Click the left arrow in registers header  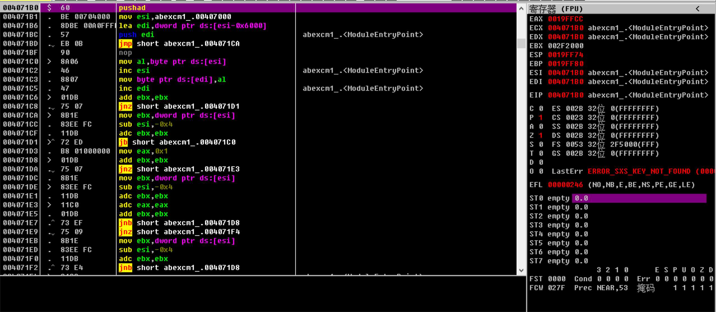[698, 9]
